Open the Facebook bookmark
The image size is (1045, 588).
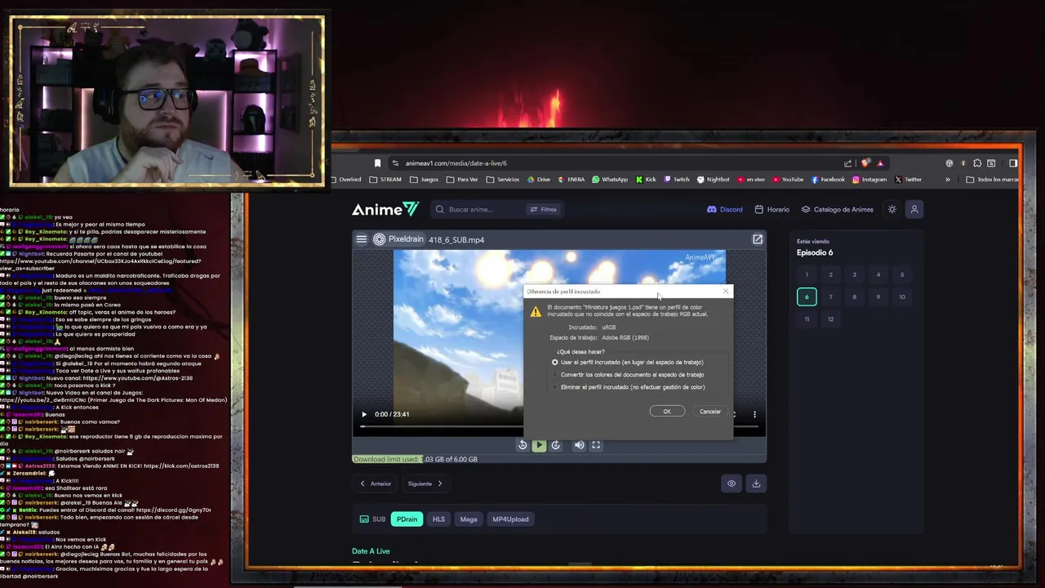[828, 180]
